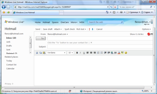Click the Stop loading red X icon
This screenshot has height=94, width=157.
pos(115,7)
